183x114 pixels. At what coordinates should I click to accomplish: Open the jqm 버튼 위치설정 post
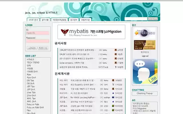pyautogui.click(x=81, y=106)
